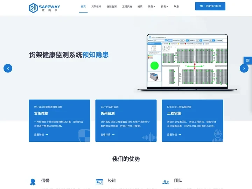Click the 货架健康监测系统预知隐患 banner headline

coord(69,55)
